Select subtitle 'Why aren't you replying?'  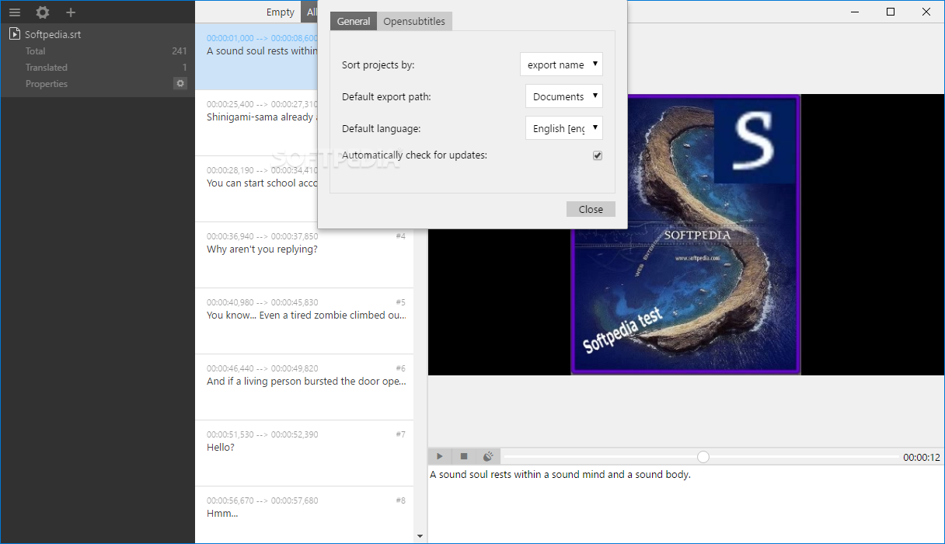[x=305, y=255]
